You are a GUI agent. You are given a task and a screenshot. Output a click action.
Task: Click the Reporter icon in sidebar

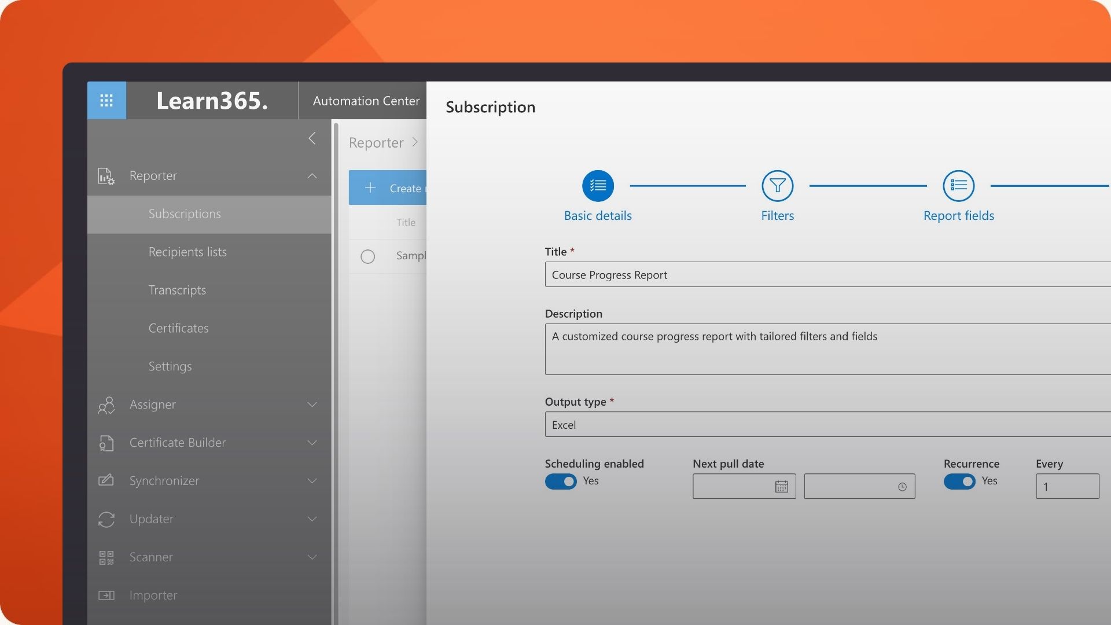pyautogui.click(x=106, y=176)
